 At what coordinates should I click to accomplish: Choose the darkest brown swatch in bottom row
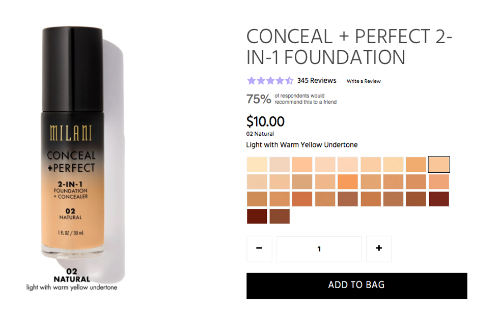(x=257, y=216)
